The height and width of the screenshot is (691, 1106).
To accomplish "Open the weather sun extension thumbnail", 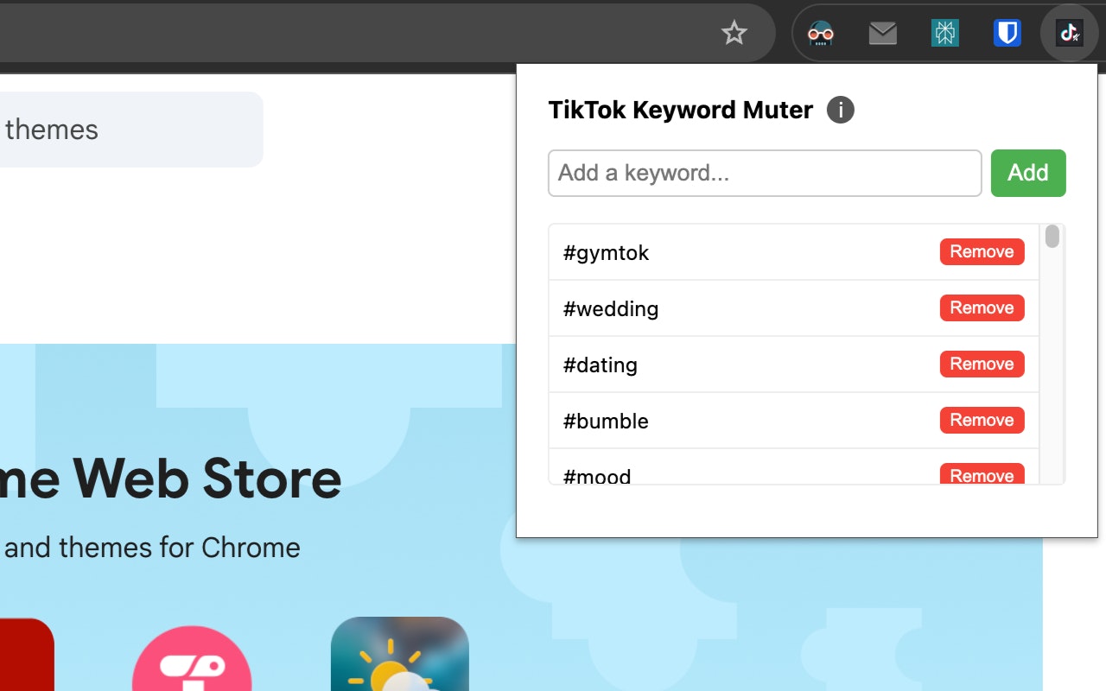I will point(400,654).
